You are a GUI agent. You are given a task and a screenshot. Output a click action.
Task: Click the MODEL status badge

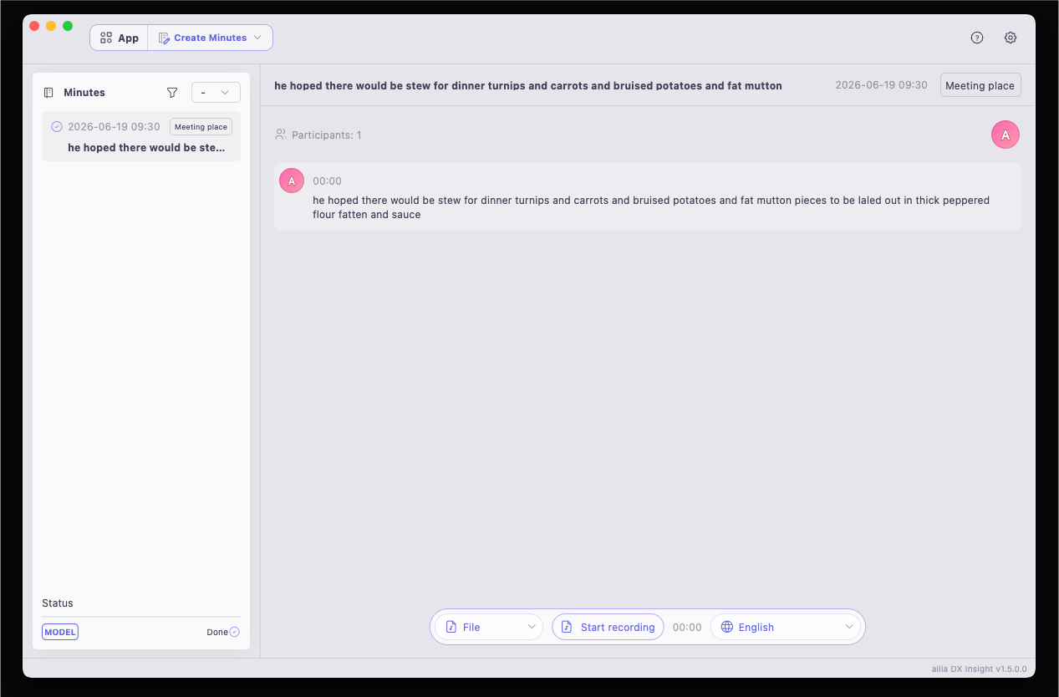pos(60,632)
